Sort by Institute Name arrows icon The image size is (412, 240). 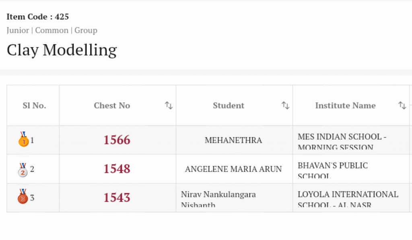click(x=402, y=106)
